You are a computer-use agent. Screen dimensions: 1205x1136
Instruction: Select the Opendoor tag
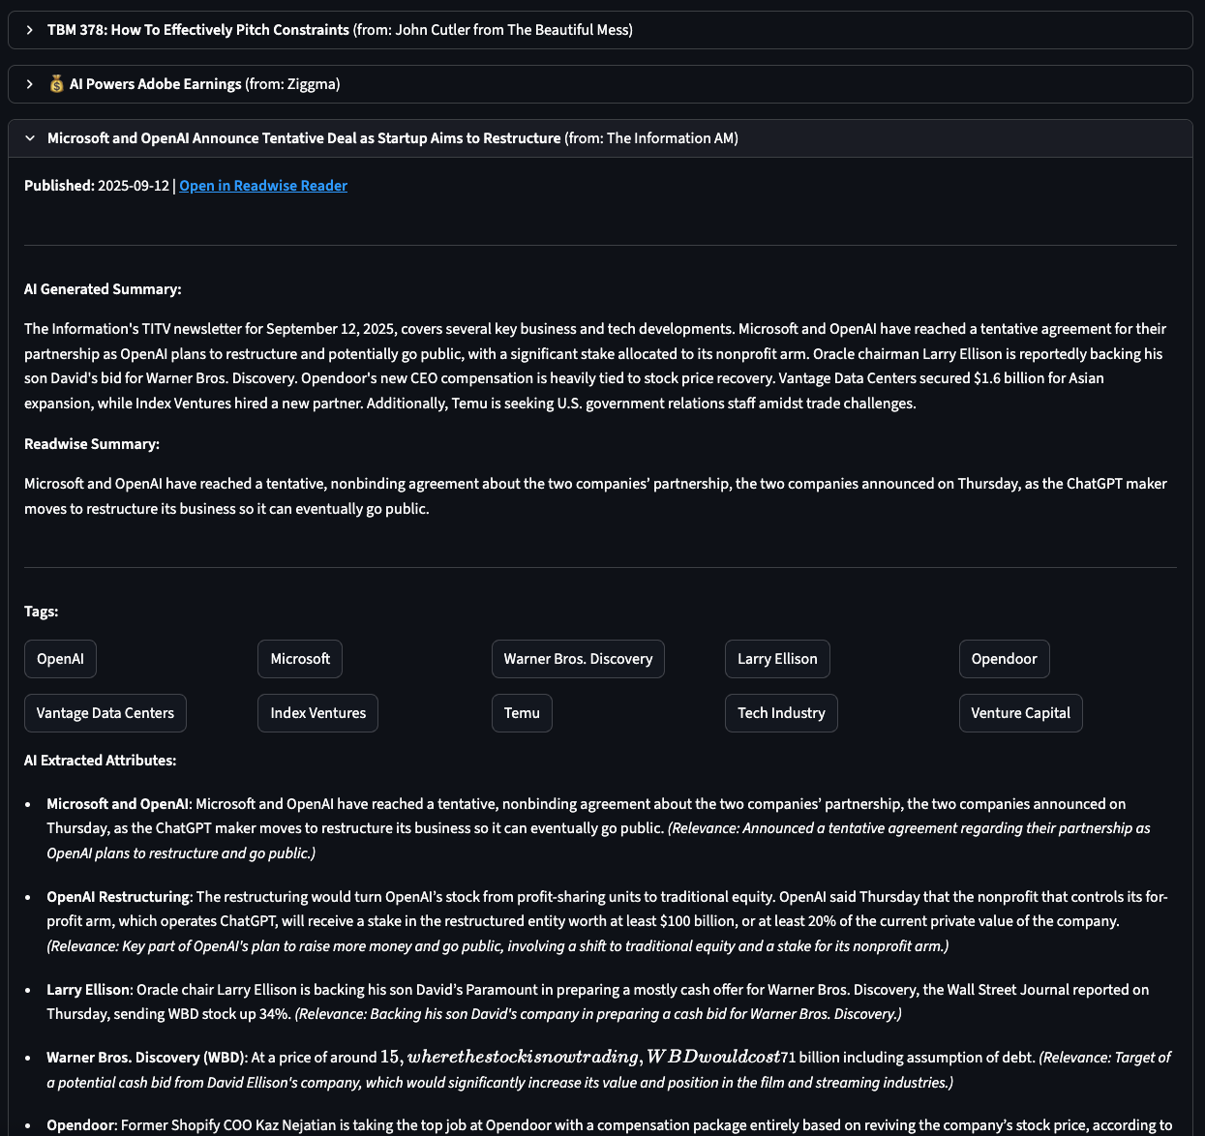pyautogui.click(x=1004, y=659)
